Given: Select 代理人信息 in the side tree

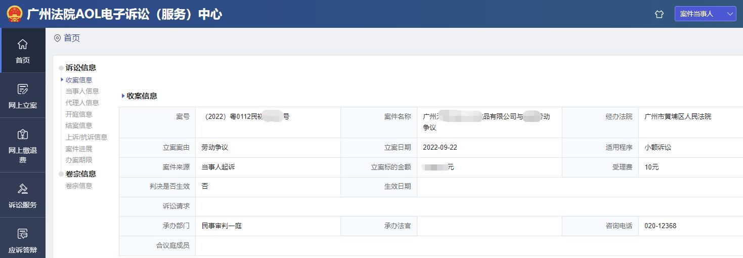Looking at the screenshot, I should coord(82,103).
